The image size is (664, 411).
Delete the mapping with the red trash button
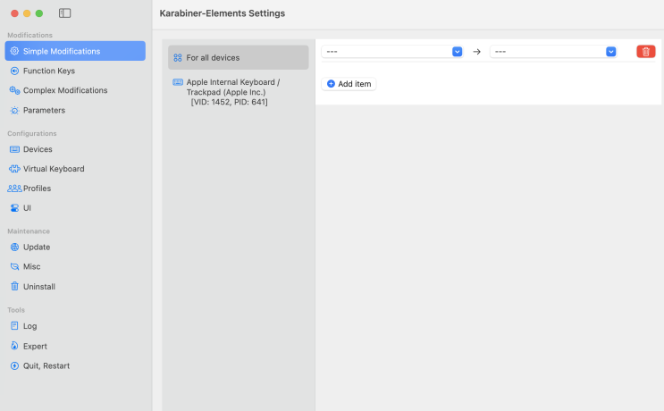click(x=646, y=52)
